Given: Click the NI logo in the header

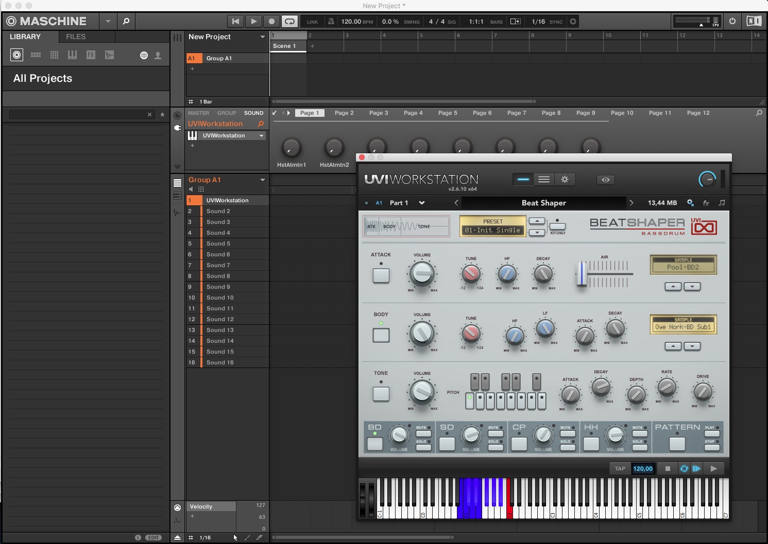Looking at the screenshot, I should pos(754,21).
